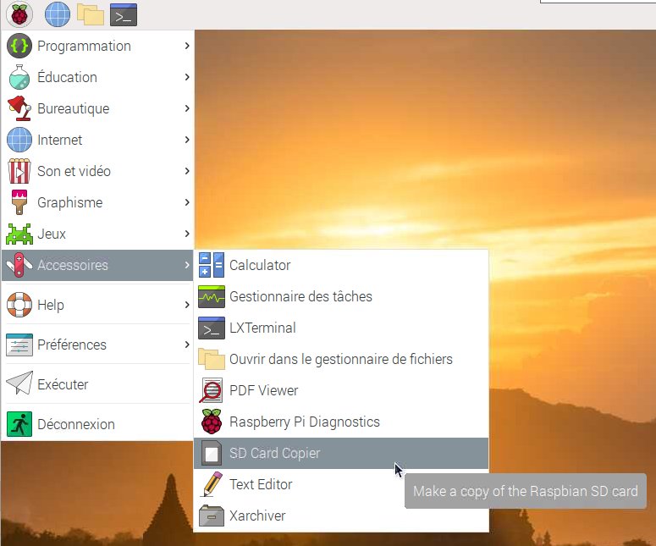The width and height of the screenshot is (656, 546).
Task: Open the Bureautique menu category
Action: pyautogui.click(x=97, y=108)
